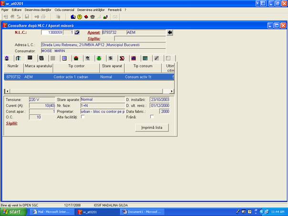This screenshot has width=288, height=216.
Task: Open the tab with green money bag icon
Action: click(x=99, y=58)
